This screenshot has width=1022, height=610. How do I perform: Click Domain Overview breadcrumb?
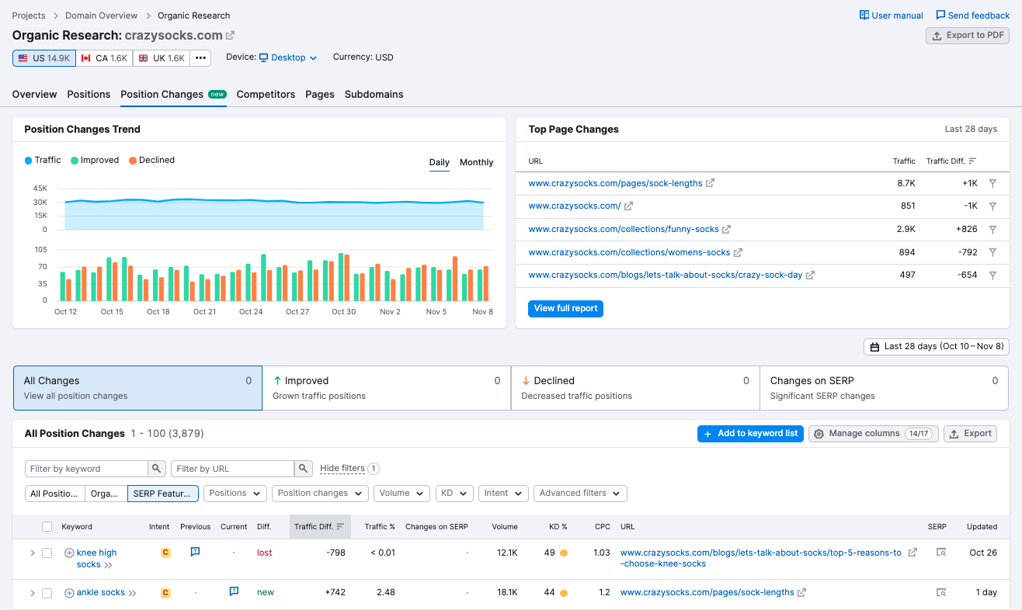tap(101, 16)
